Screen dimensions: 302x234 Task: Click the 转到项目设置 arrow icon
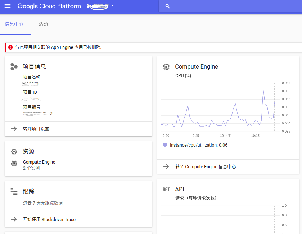(x=13, y=129)
